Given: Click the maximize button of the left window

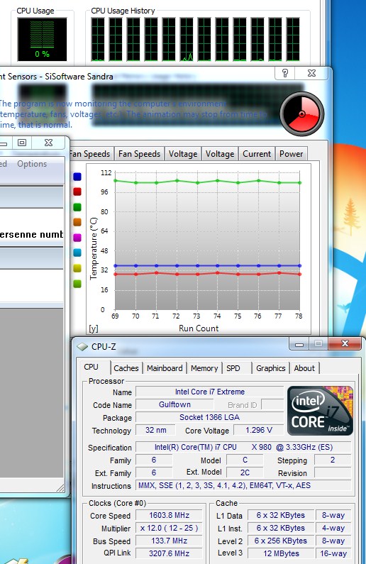Looking at the screenshot, I should coord(22,143).
